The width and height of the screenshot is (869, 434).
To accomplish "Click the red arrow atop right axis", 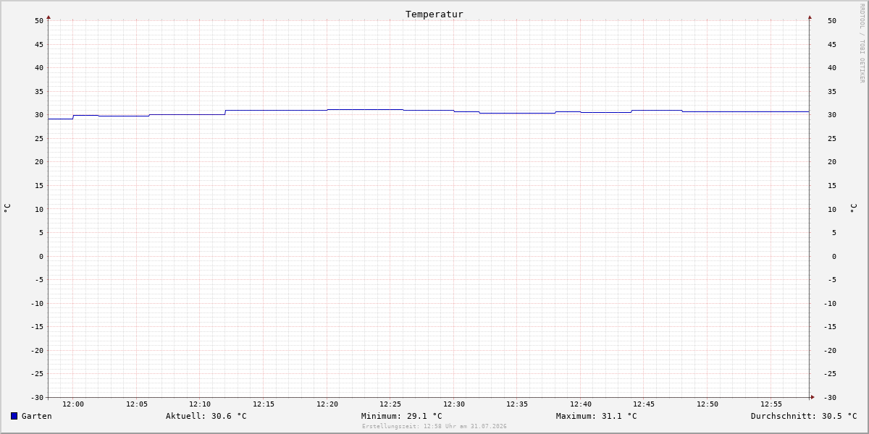I will click(810, 17).
